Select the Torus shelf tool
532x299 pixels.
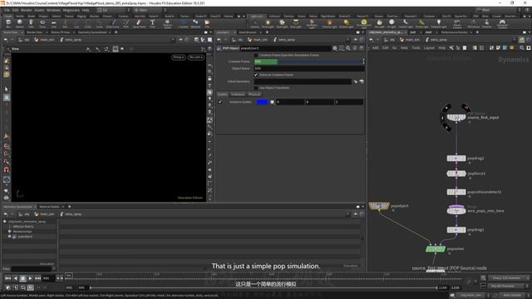pos(42,23)
